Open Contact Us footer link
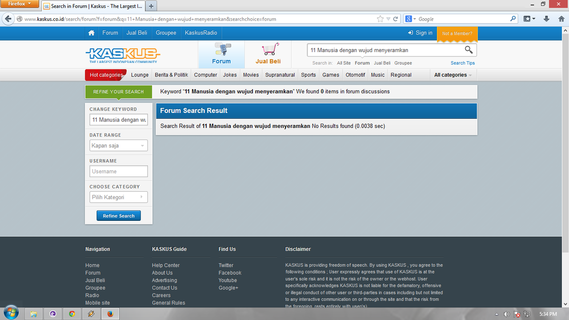569x320 pixels. point(164,288)
